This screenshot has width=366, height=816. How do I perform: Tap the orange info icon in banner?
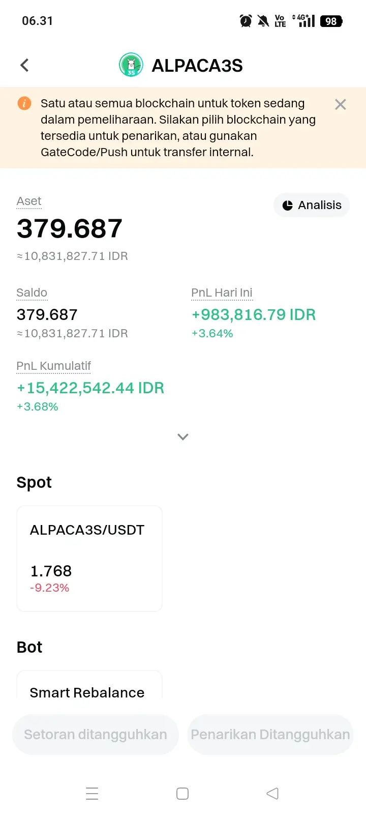24,103
